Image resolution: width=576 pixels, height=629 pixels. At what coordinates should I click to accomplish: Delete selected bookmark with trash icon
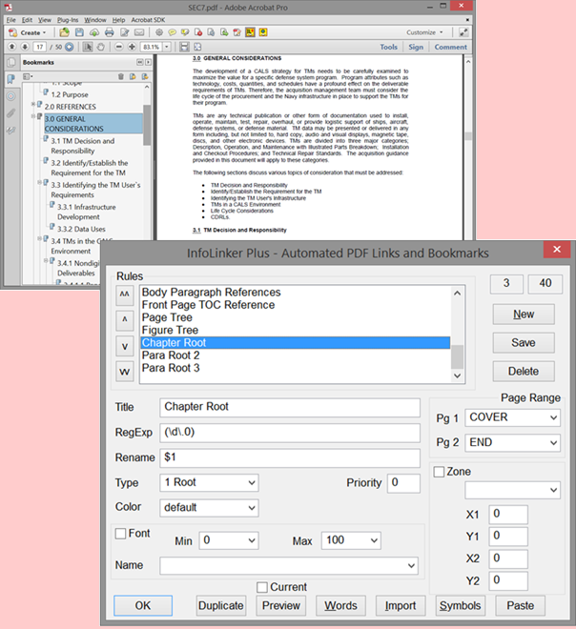point(121,76)
